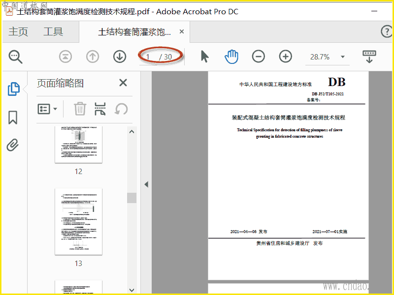This screenshot has height=295, width=394.
Task: Select the page 13 thumbnail
Action: click(78, 222)
